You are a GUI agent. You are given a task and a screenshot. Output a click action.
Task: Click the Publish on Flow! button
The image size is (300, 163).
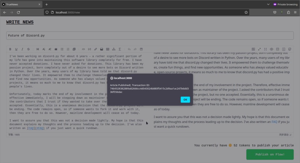(x=270, y=154)
